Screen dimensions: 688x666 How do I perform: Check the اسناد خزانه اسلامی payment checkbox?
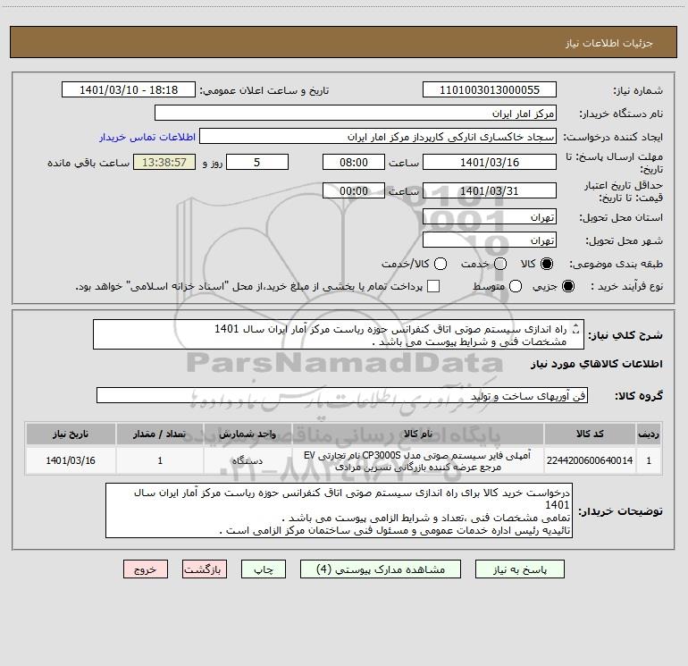[433, 286]
